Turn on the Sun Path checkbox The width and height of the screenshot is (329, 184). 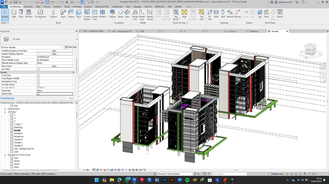click(38, 69)
